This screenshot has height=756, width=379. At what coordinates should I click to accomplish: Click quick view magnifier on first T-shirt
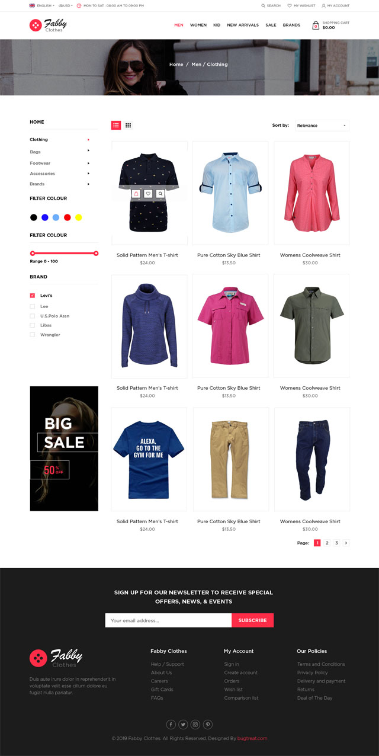coord(160,194)
